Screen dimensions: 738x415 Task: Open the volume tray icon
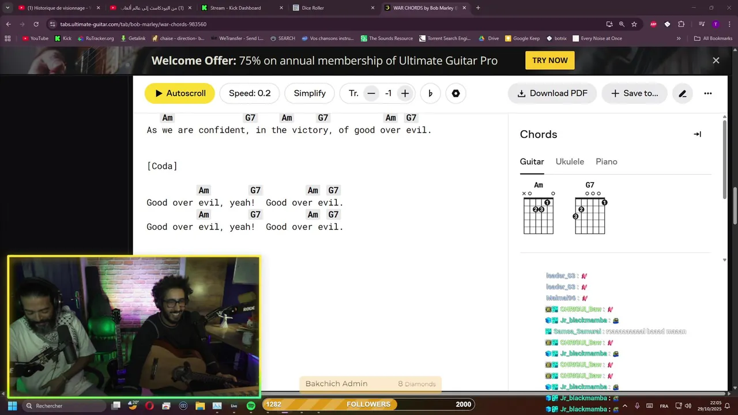688,406
